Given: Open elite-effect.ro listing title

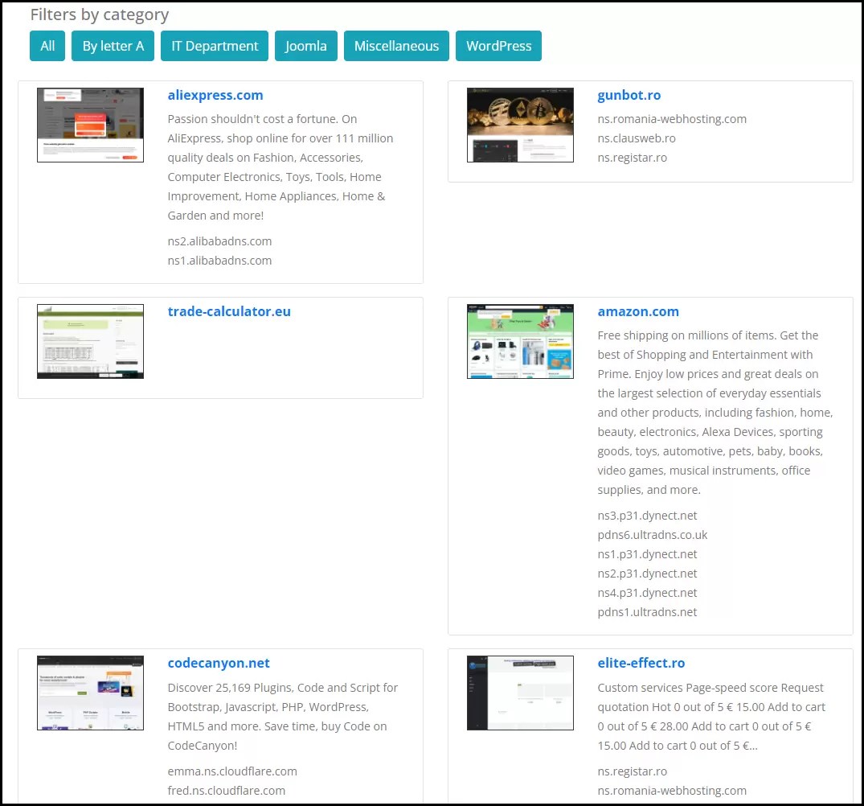Looking at the screenshot, I should [641, 663].
